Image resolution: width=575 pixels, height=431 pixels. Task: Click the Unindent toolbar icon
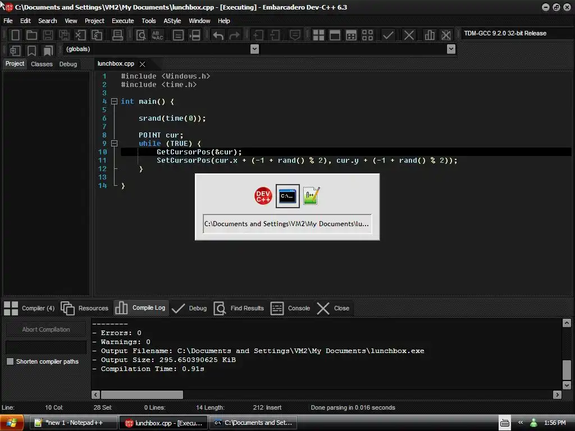click(274, 35)
